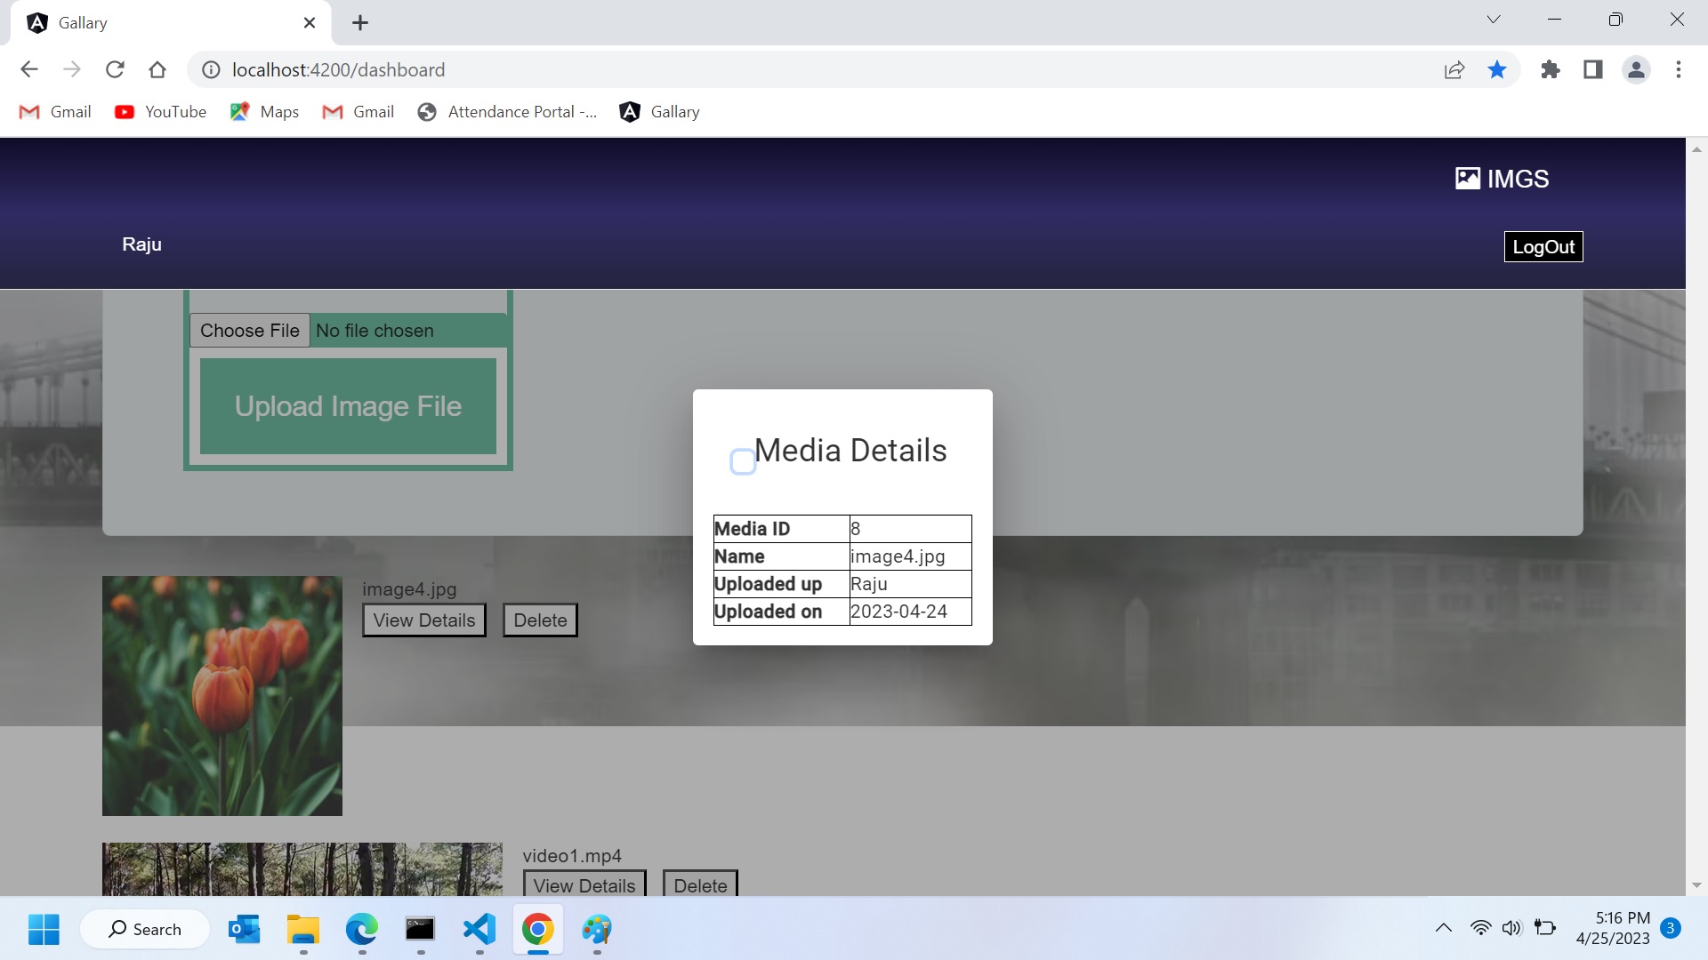Open the terminal from the taskbar
The width and height of the screenshot is (1708, 960).
(420, 930)
